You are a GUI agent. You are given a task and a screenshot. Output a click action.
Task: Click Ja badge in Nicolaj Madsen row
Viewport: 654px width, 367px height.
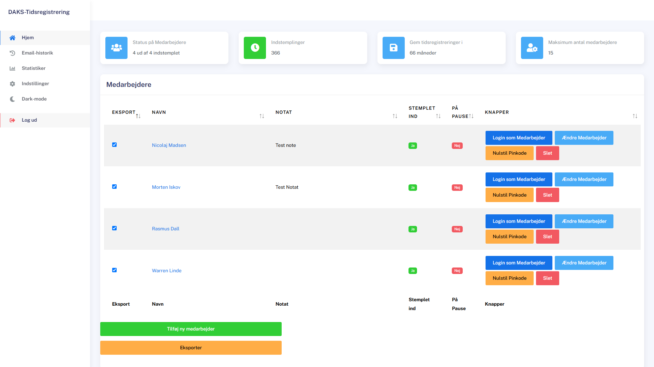point(413,146)
